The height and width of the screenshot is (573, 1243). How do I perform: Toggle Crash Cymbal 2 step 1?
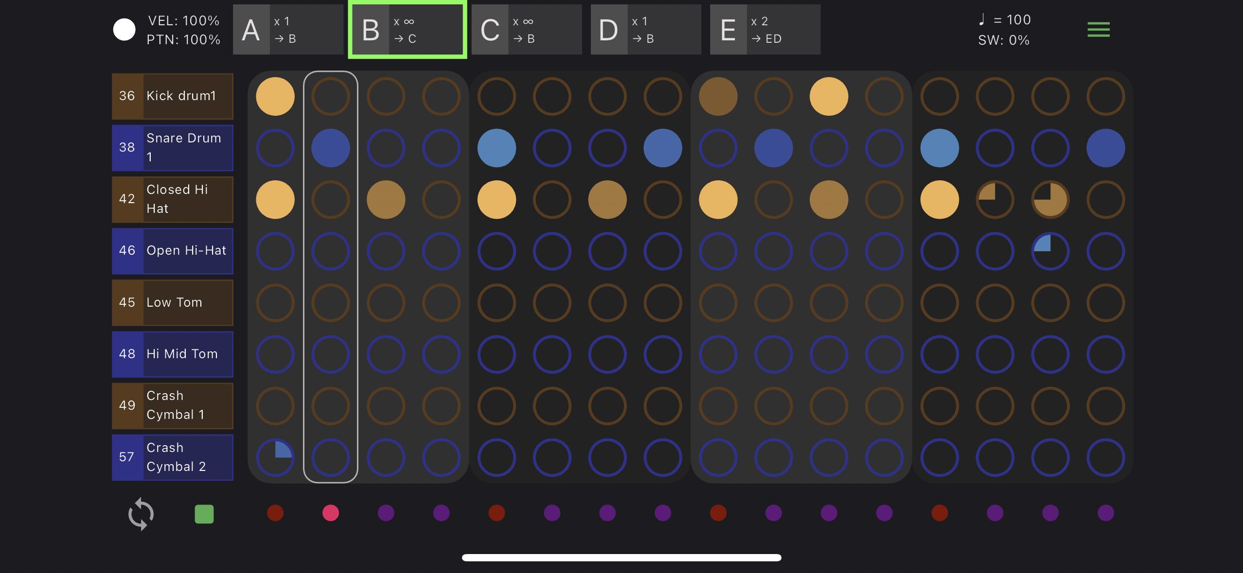point(275,457)
